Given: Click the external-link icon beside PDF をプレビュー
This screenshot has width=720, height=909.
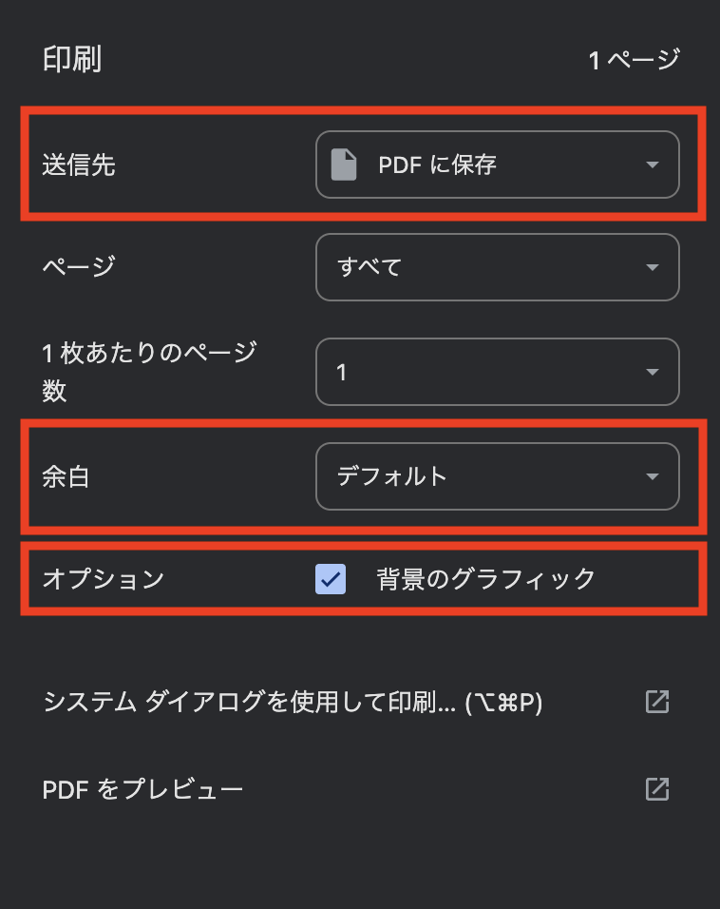Looking at the screenshot, I should tap(657, 789).
